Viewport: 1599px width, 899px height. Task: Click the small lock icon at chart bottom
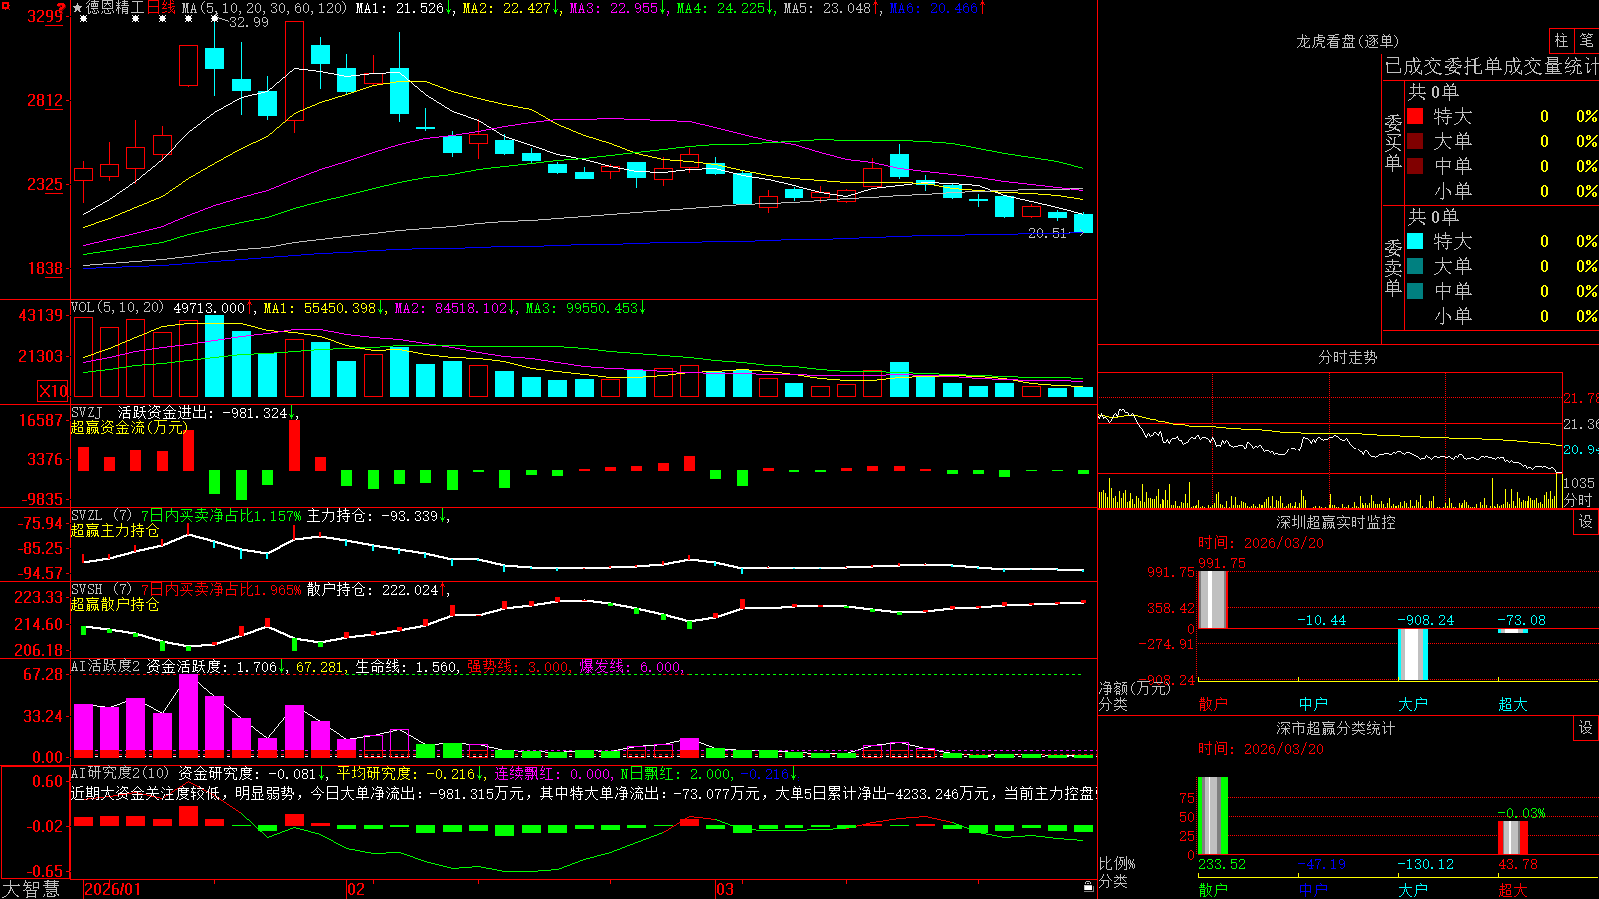[1088, 886]
